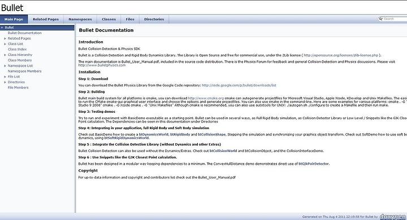Open the zlib-license.php link
407x220 pixels.
(x=341, y=55)
